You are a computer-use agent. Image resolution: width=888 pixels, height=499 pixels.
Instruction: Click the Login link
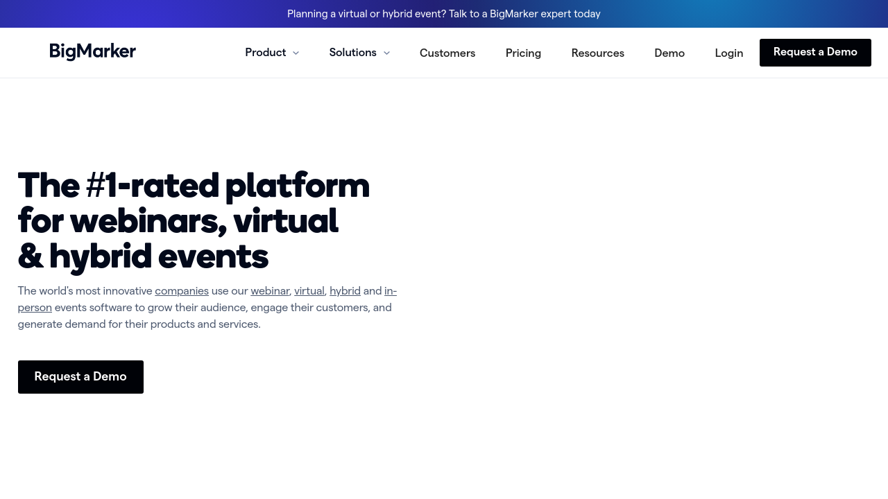tap(729, 53)
